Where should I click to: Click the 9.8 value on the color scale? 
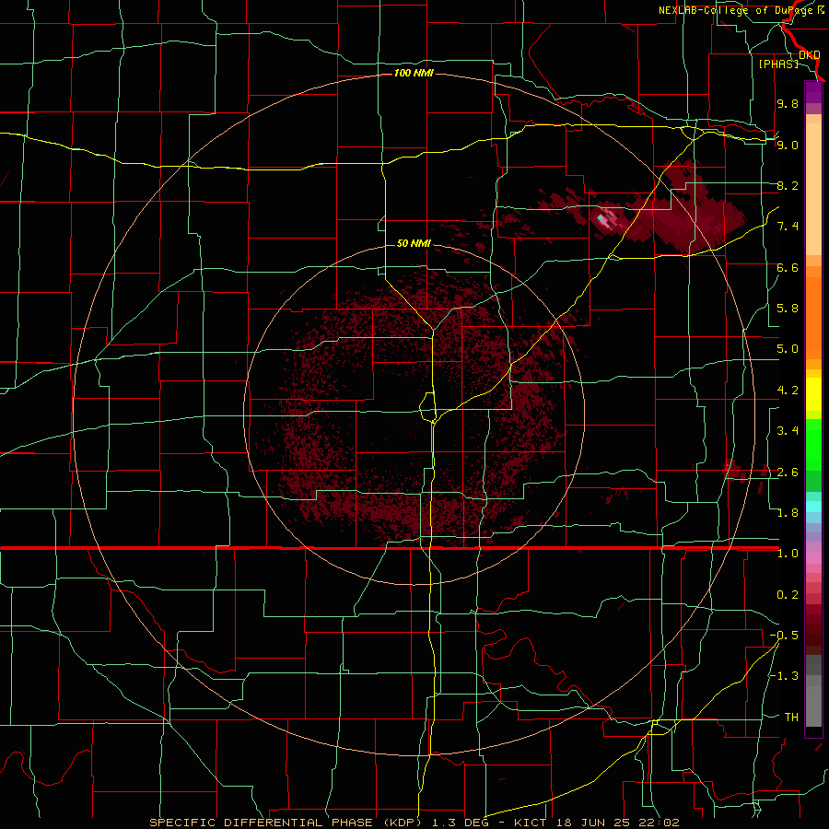tap(788, 103)
